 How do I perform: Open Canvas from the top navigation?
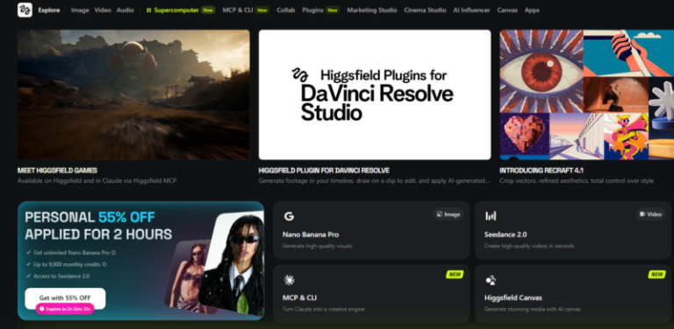[x=507, y=10]
